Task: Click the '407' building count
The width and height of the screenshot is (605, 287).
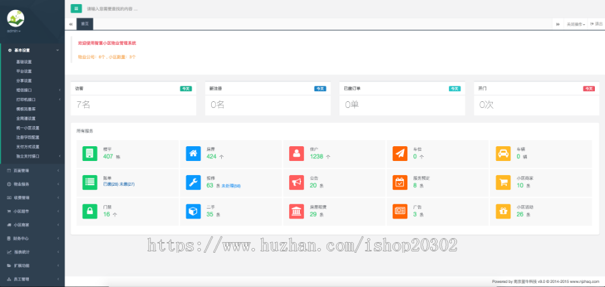Action: click(x=108, y=157)
